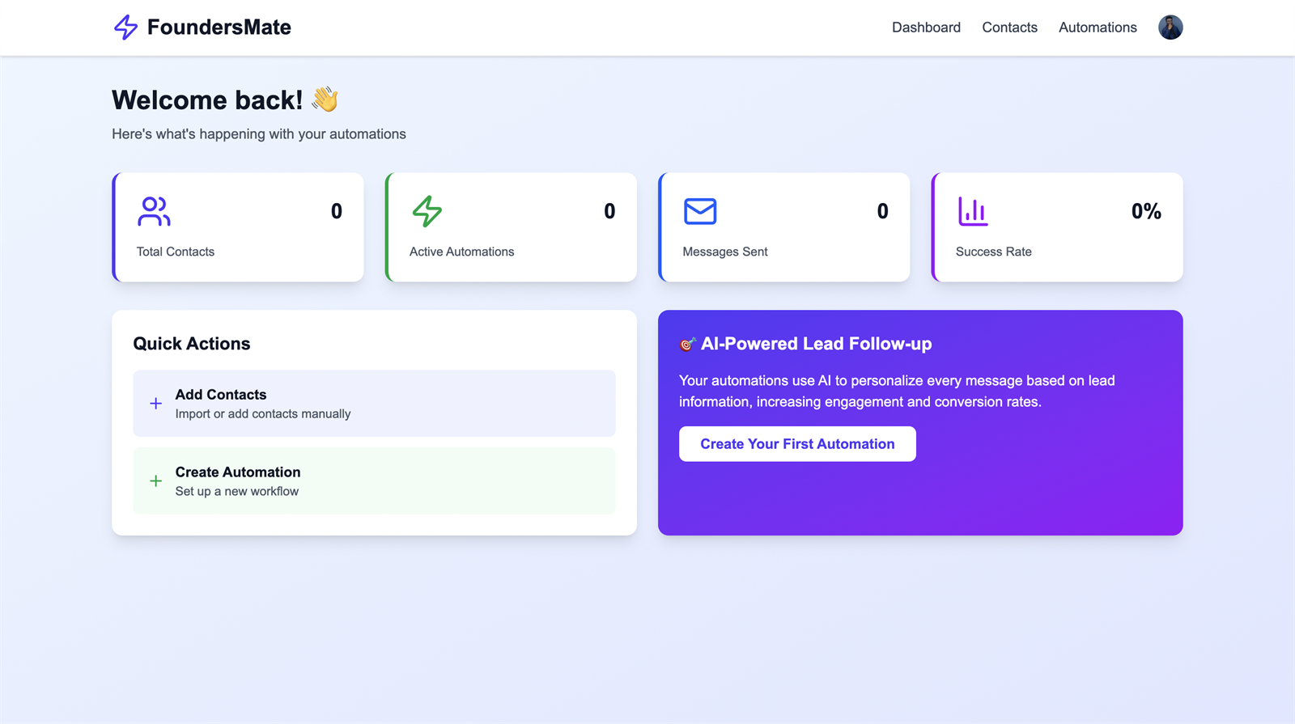
Task: Click the "Set up a new workflow" text
Action: point(237,491)
